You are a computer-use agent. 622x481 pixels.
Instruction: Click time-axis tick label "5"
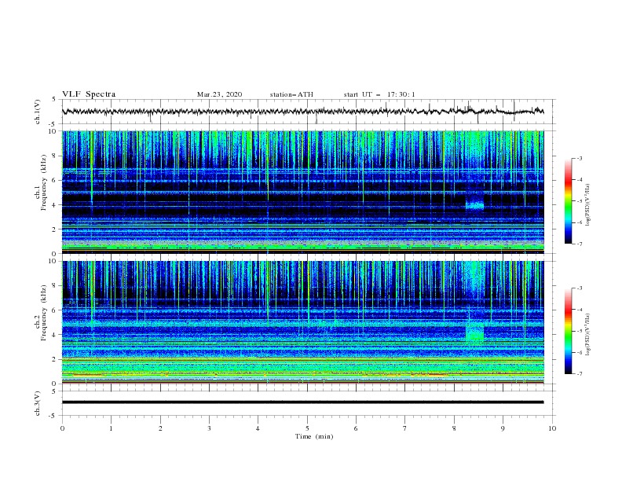tap(307, 428)
